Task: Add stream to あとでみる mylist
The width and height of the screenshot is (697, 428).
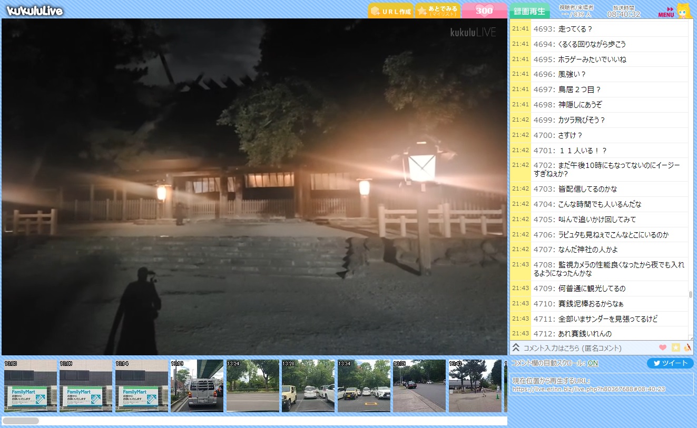Action: pos(437,11)
